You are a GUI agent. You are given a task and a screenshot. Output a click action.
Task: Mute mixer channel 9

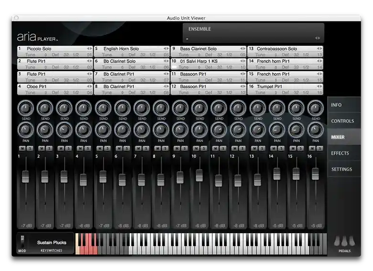[177, 148]
